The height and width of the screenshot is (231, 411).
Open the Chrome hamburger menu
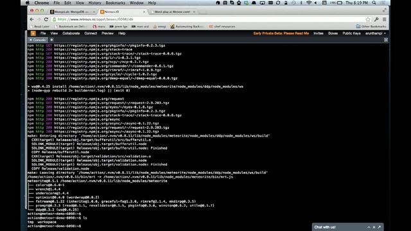coord(384,19)
